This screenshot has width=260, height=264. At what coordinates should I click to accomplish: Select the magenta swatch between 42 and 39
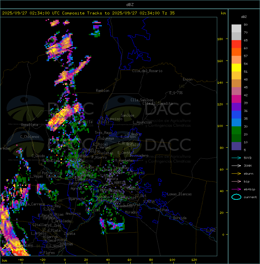pyautogui.click(x=236, y=99)
